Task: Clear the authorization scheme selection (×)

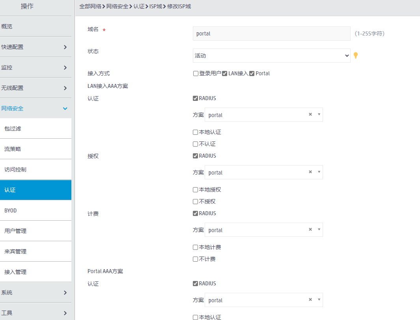Action: click(310, 172)
